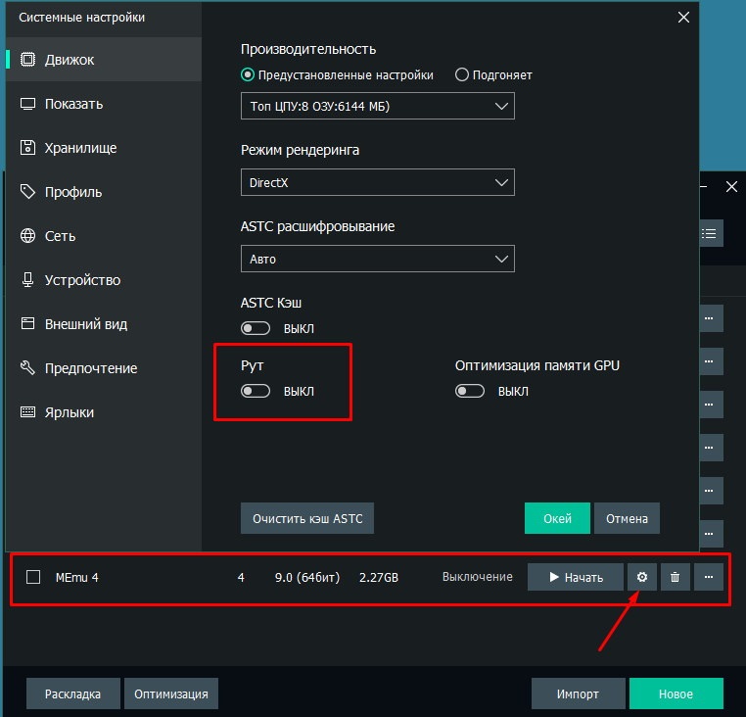Image resolution: width=746 pixels, height=717 pixels.
Task: Go to the Профиль tab
Action: click(104, 192)
